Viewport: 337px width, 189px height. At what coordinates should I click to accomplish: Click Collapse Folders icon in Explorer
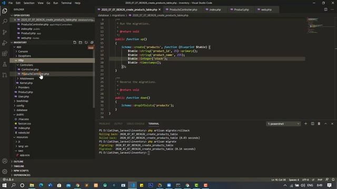tap(92, 43)
